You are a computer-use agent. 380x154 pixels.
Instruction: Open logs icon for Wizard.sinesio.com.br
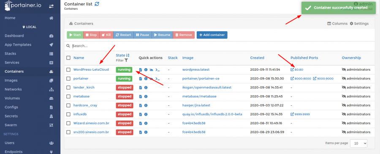(x=141, y=123)
